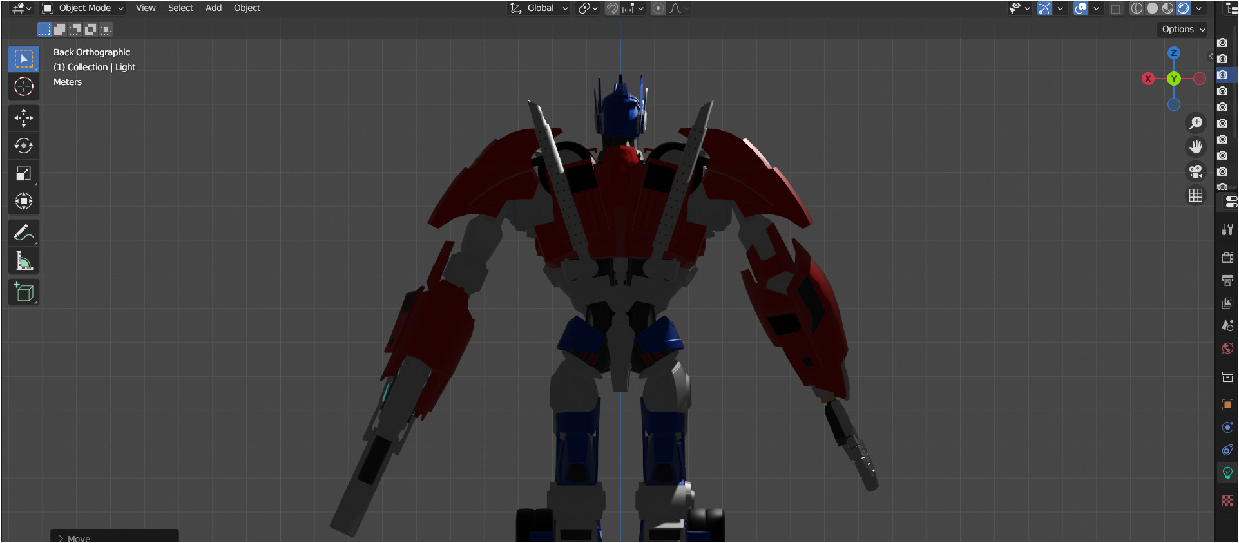1239x543 pixels.
Task: Open object type visibility dropdown
Action: (x=1019, y=8)
